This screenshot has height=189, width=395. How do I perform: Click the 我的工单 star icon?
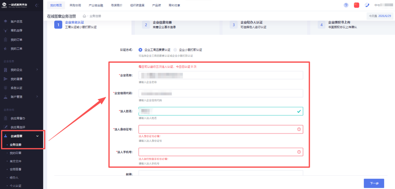(6, 48)
